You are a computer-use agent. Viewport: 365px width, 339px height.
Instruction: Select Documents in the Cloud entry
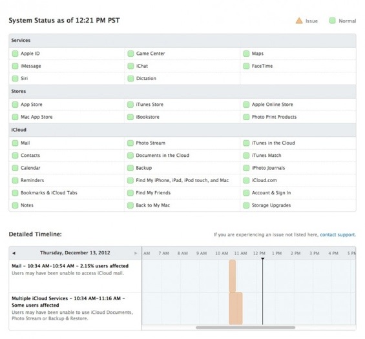163,156
